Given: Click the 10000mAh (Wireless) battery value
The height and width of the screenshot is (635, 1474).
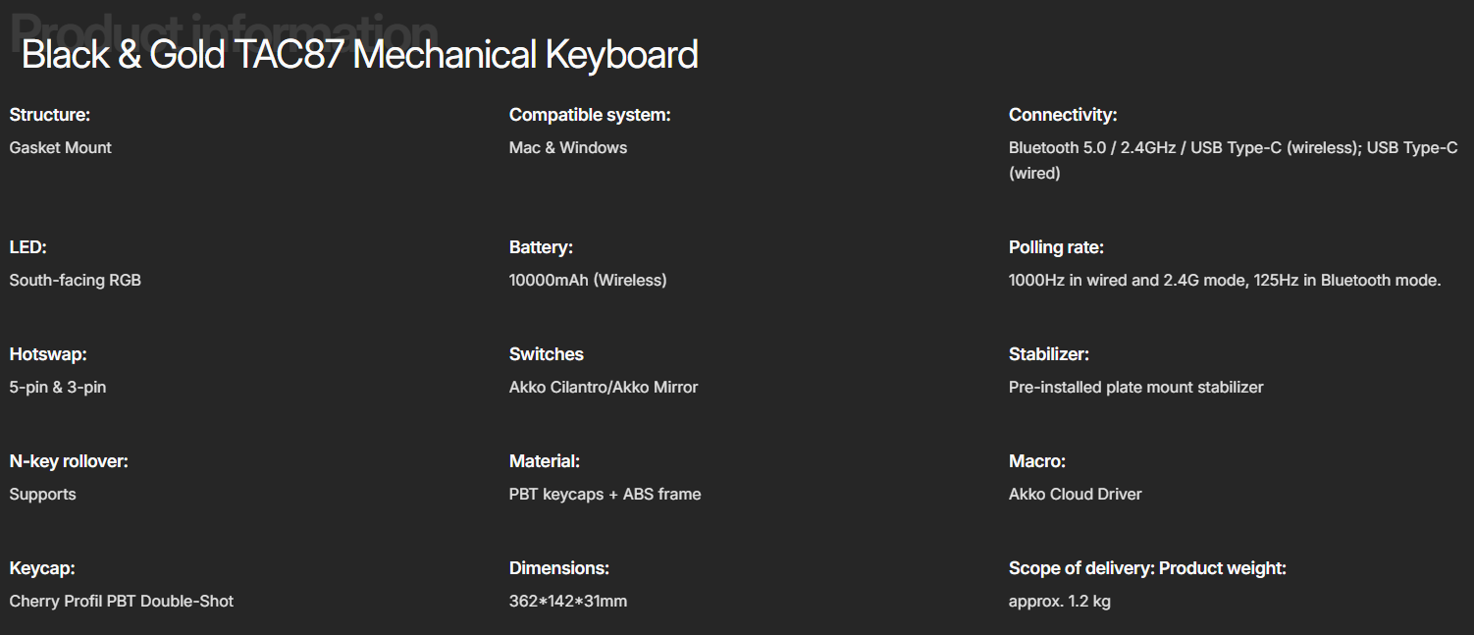Looking at the screenshot, I should point(588,280).
